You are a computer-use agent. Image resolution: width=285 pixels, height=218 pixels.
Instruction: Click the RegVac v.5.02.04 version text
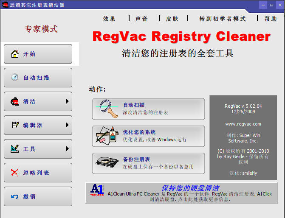[243, 106]
